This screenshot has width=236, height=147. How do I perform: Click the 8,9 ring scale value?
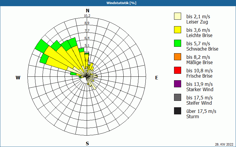pos(87,23)
